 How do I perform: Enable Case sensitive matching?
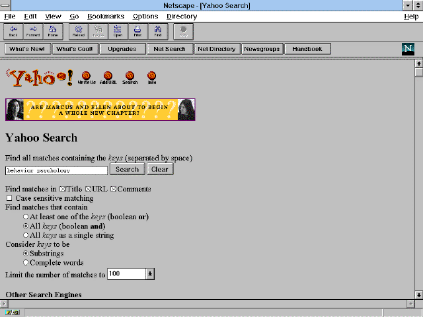coord(9,198)
